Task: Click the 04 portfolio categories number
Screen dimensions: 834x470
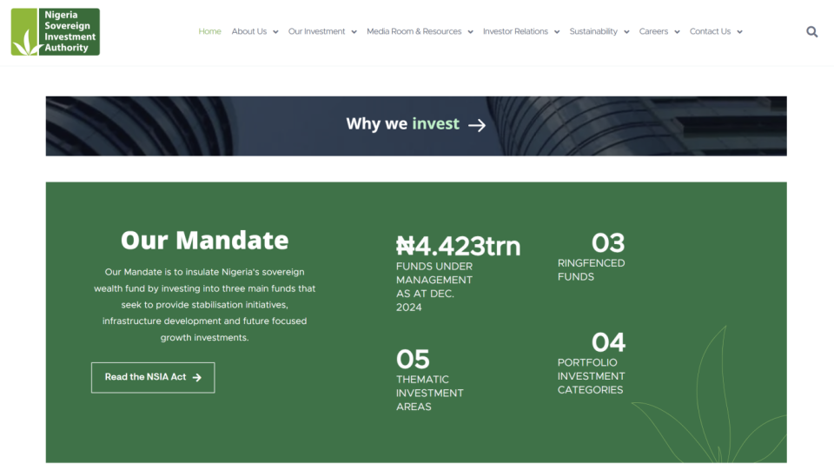Action: (608, 342)
